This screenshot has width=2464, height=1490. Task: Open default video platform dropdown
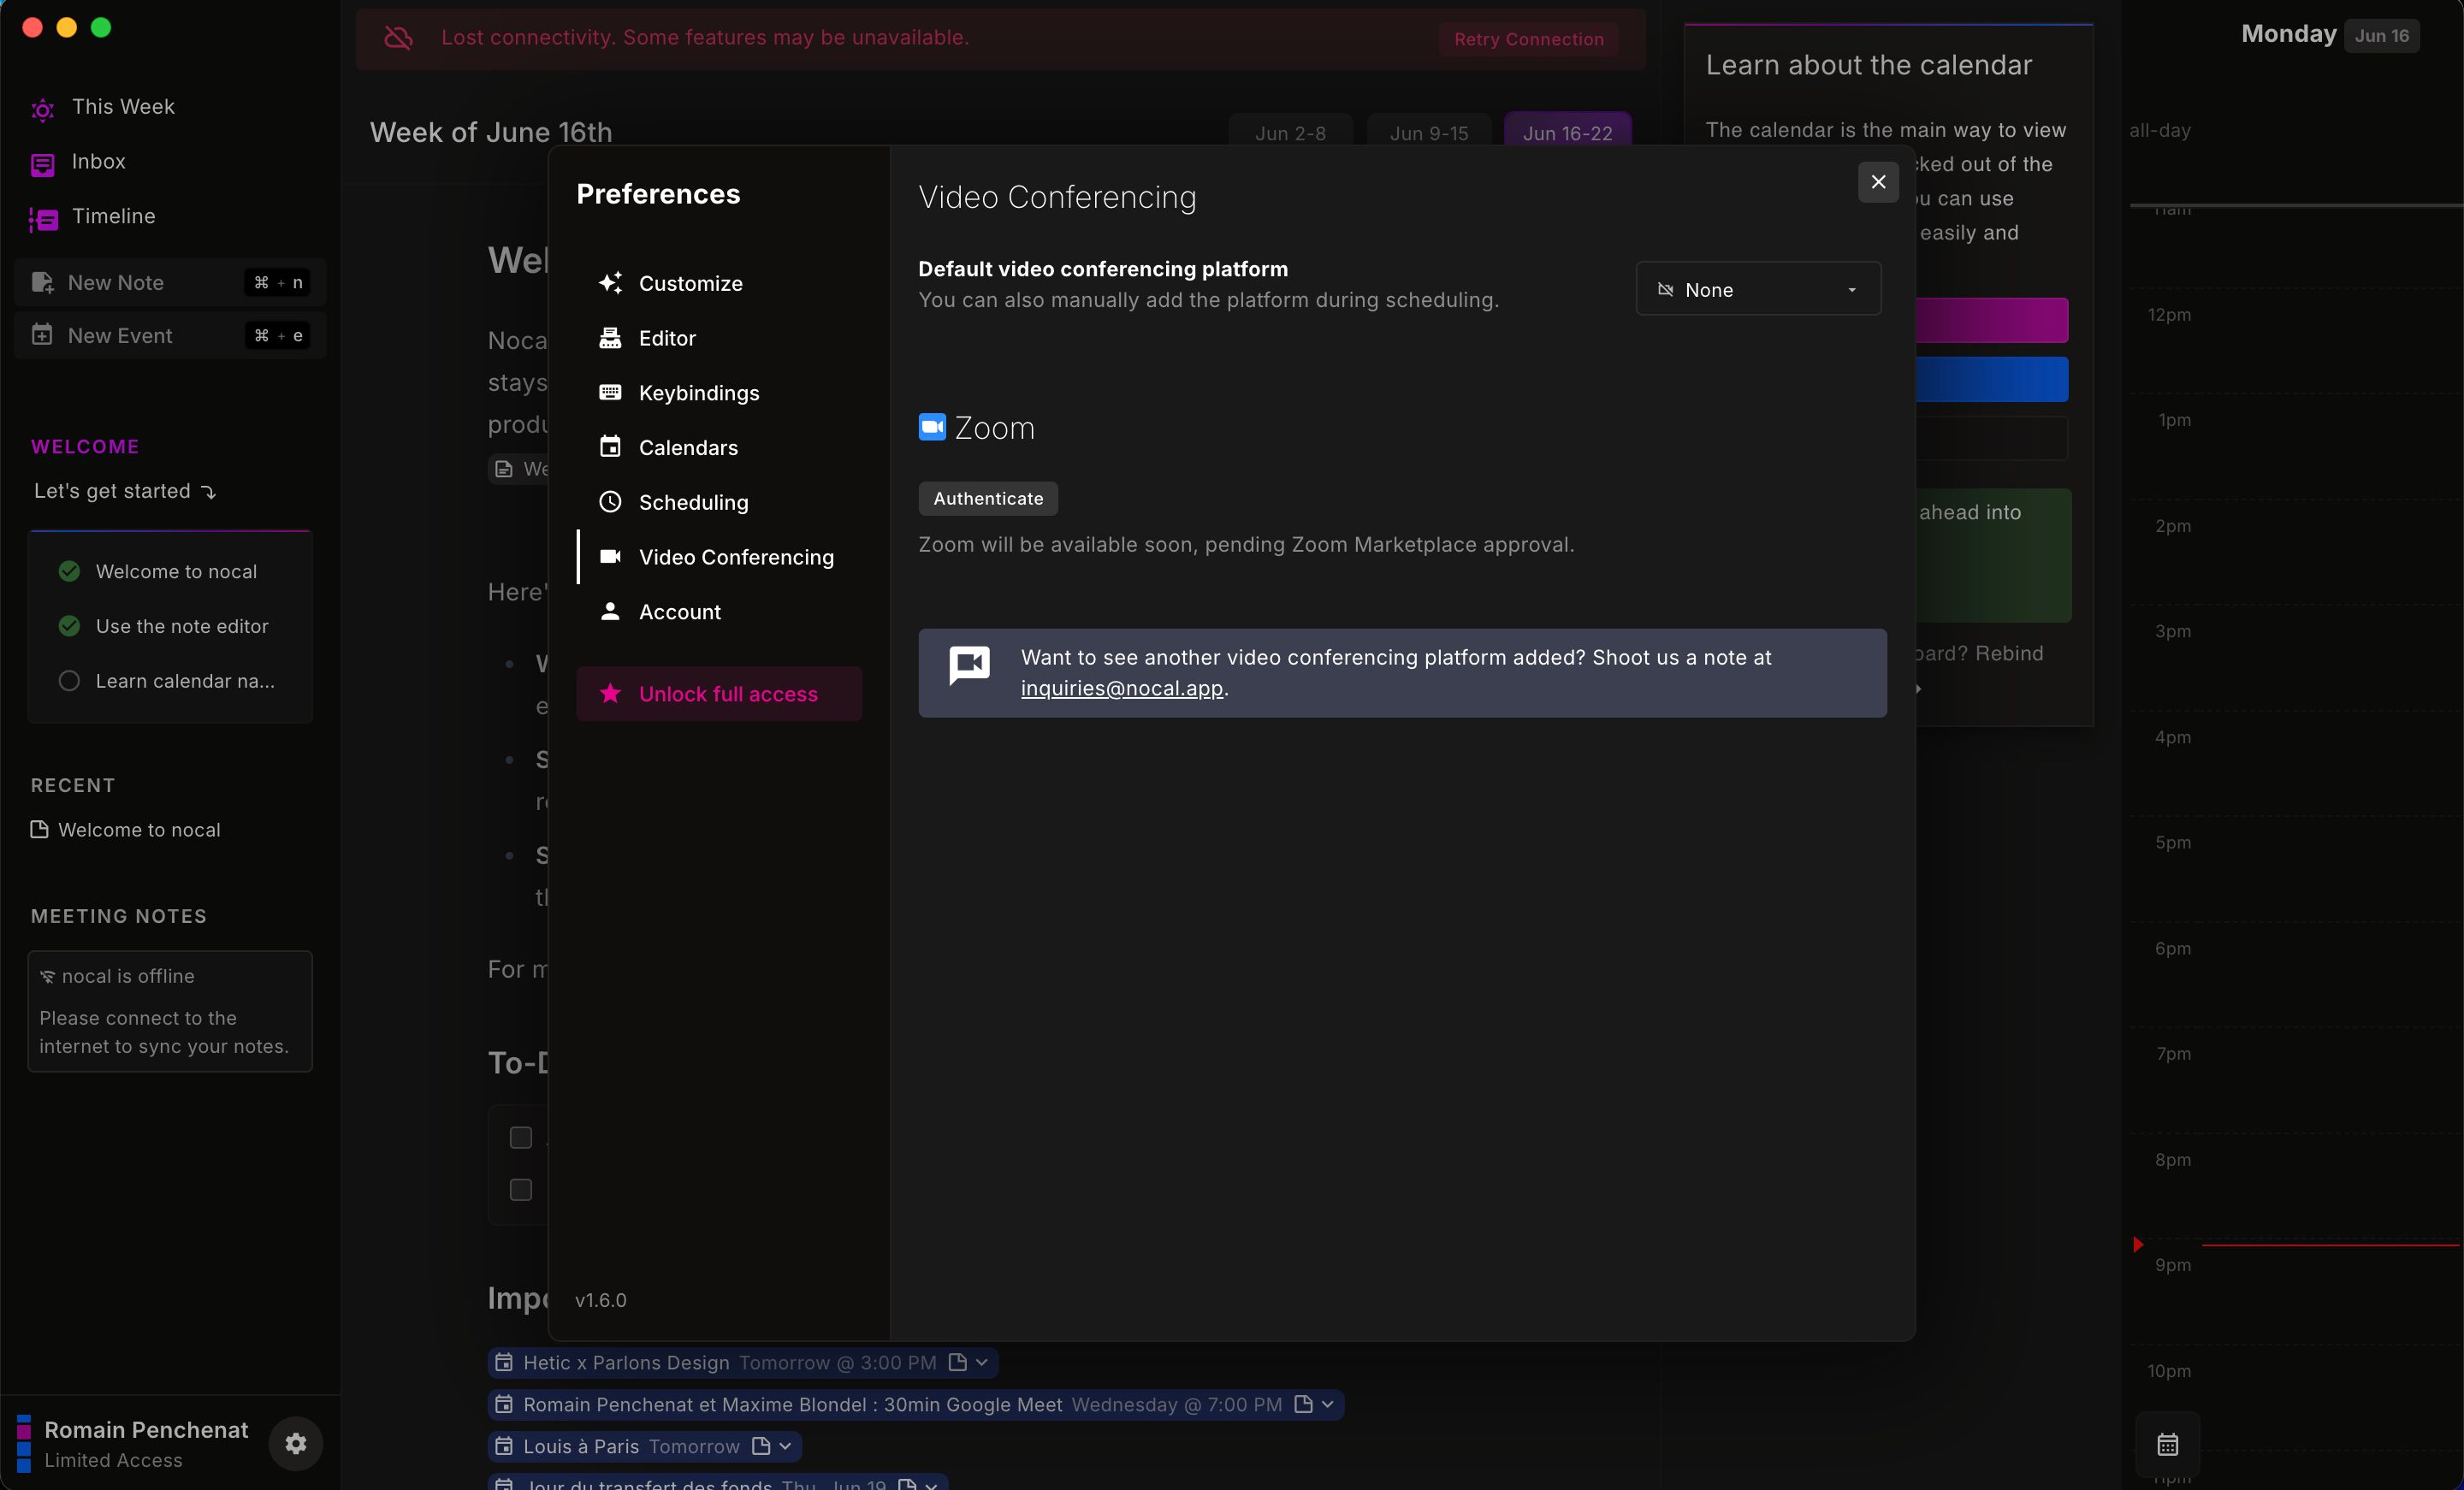tap(1758, 289)
